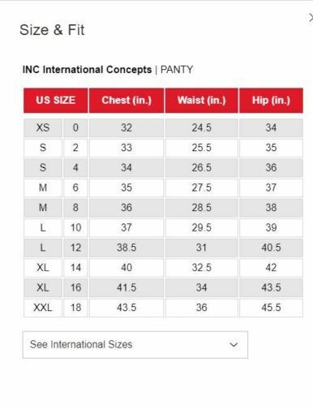The image size is (313, 406).
Task: Click the 41.5 chest measurement cell
Action: tap(126, 287)
